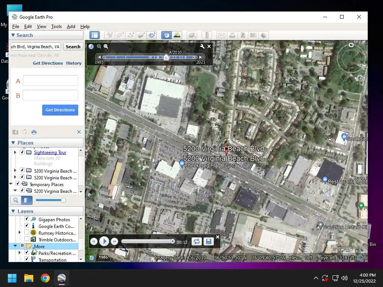Toggle the tour repeat loop button
Viewport: 383px width, 287px height.
click(197, 242)
